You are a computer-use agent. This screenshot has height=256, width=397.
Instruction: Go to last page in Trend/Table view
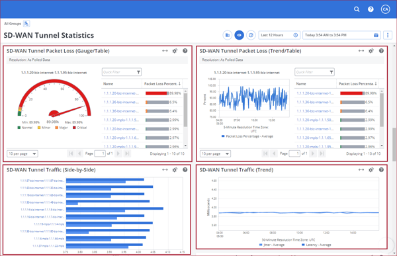tap(322, 153)
